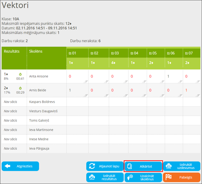Click the timer icon in Anta Ansone's row
The width and height of the screenshot is (202, 184).
(x=20, y=74)
